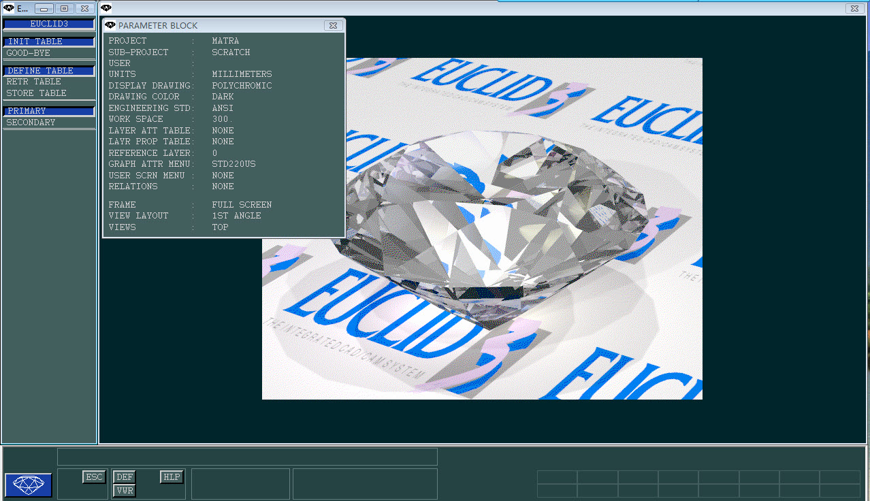Select the PROJECT value MATRA

tap(225, 41)
